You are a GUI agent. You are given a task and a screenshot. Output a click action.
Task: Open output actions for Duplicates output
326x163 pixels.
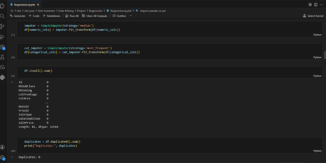tap(12, 157)
